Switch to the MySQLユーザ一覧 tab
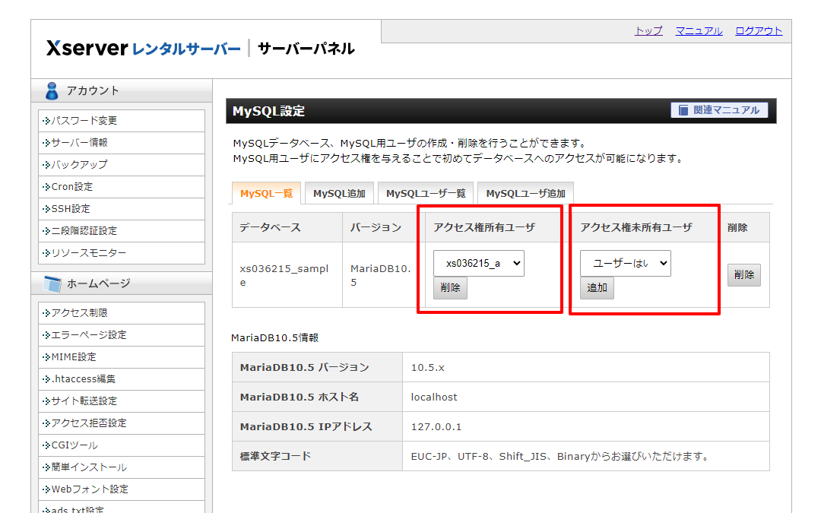Screen dimensions: 840x513 tap(426, 192)
